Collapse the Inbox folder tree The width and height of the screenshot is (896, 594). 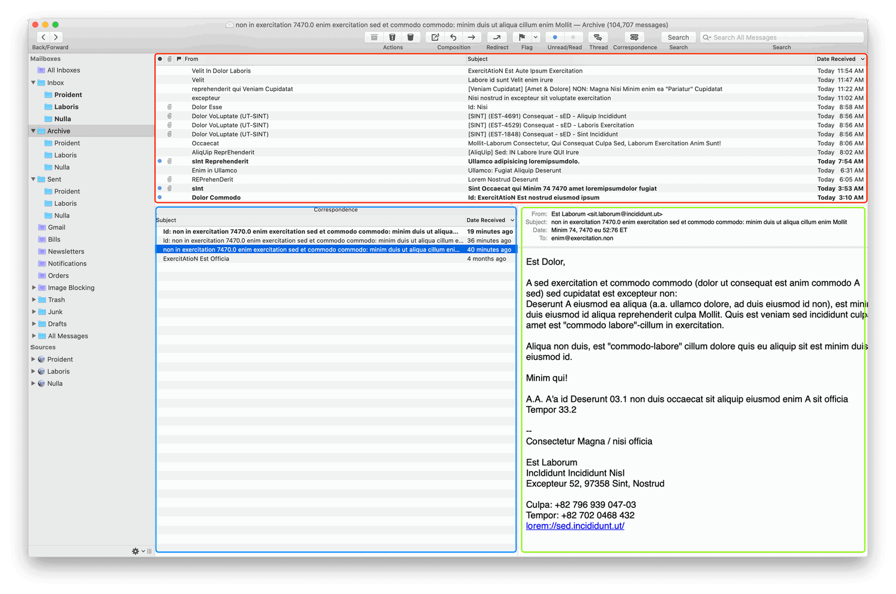[33, 82]
